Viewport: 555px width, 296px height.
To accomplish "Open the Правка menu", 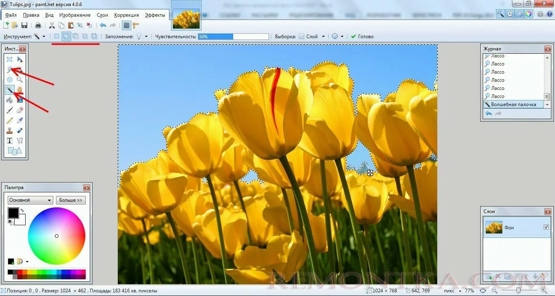I will 31,15.
